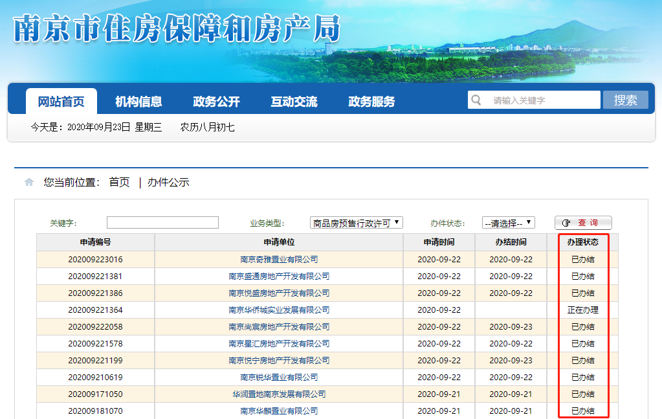
Task: Click the 申请时间 column header
Action: [x=439, y=242]
